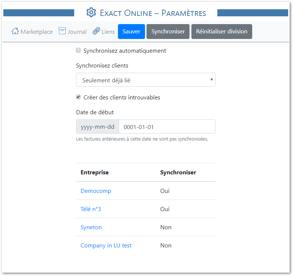Image resolution: width=293 pixels, height=276 pixels.
Task: Uncheck Créer des clients introuvables
Action: pyautogui.click(x=78, y=97)
